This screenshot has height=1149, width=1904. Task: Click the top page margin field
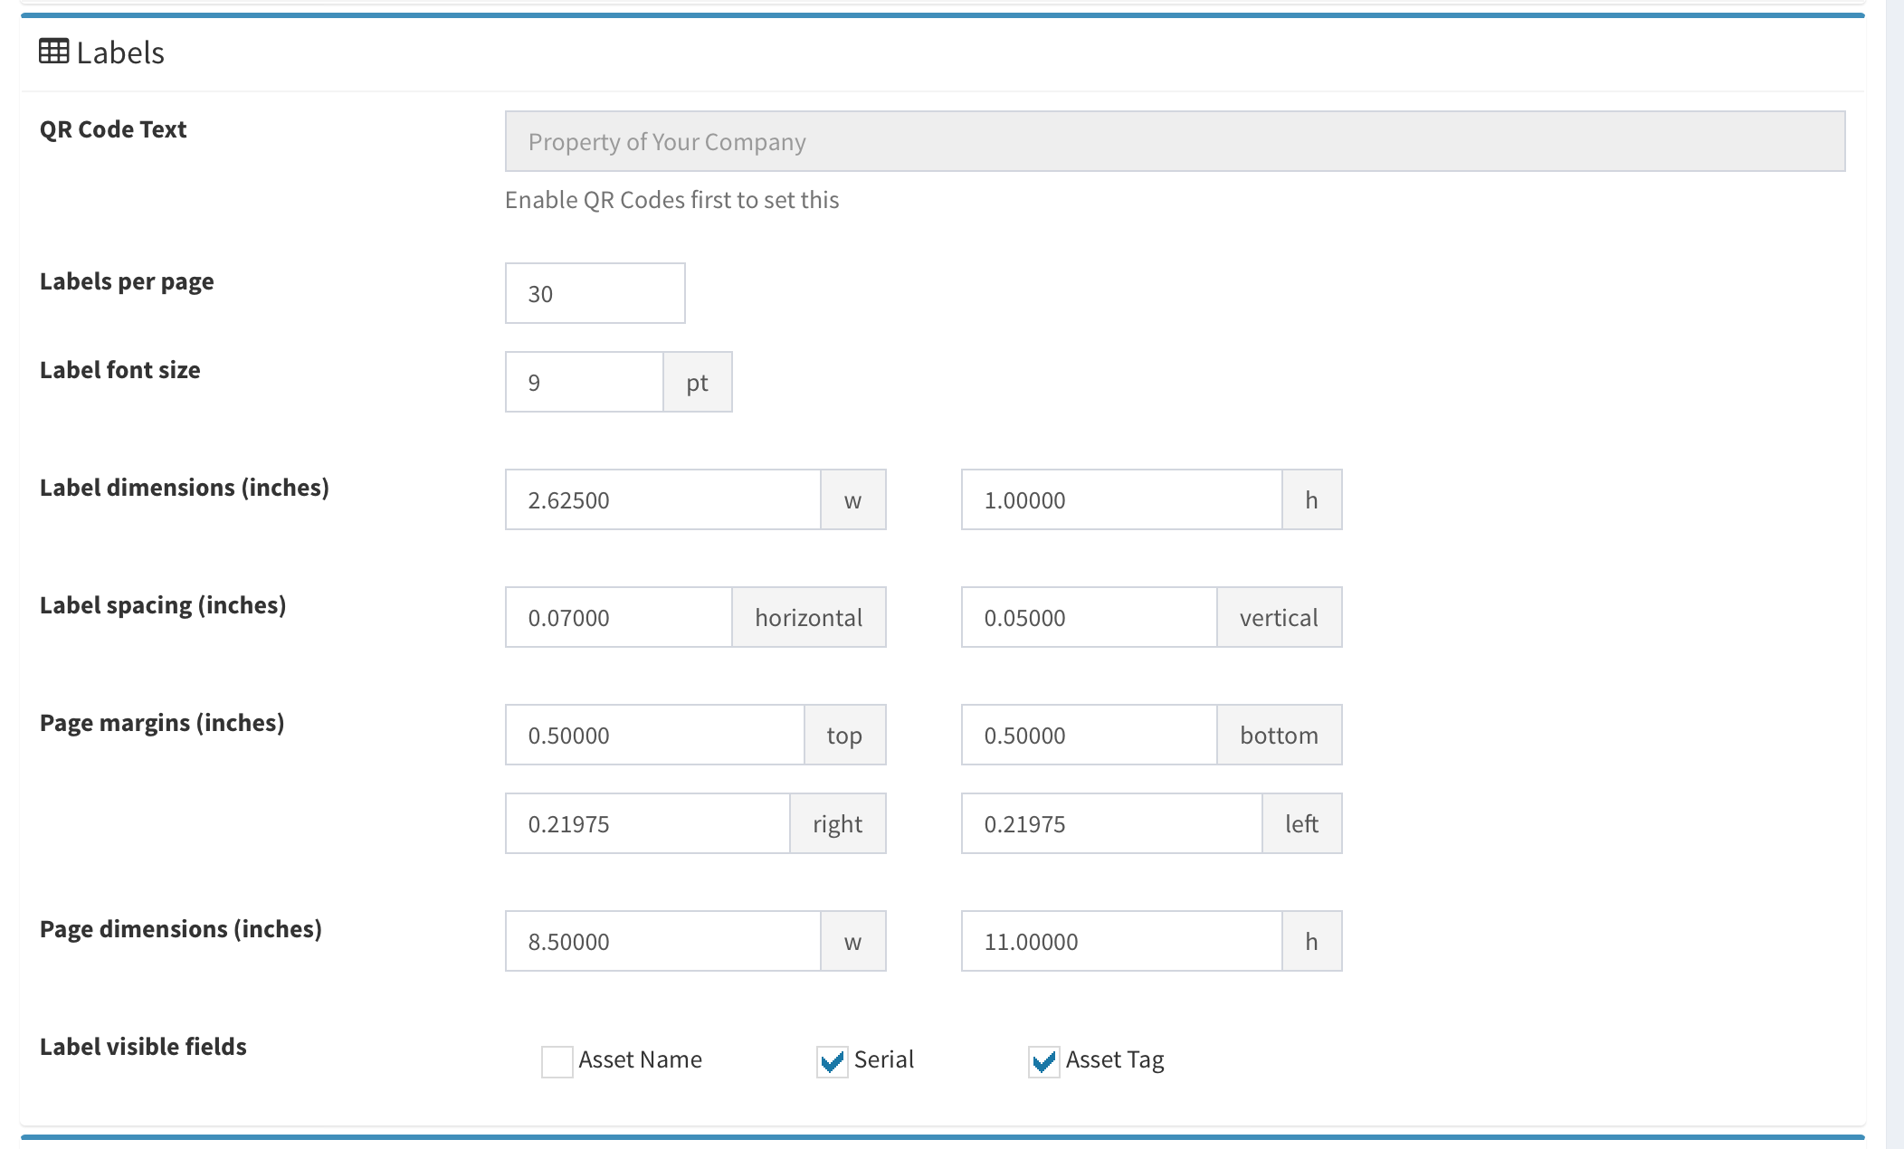[x=654, y=735]
